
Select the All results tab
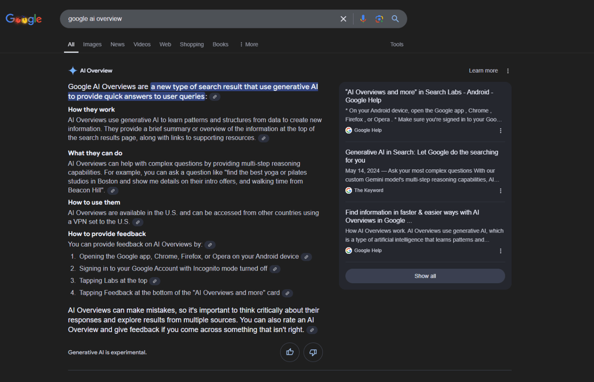[x=71, y=45]
